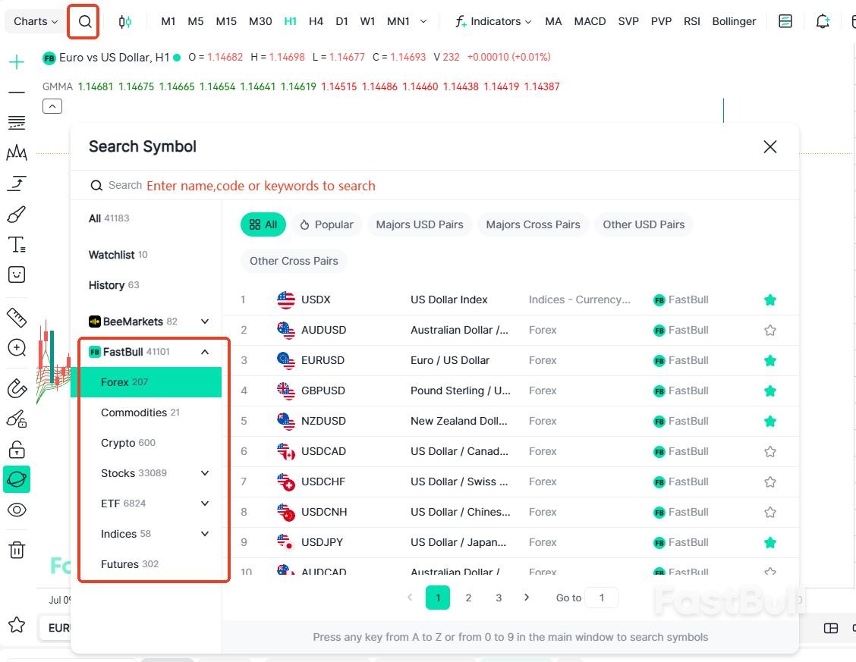Viewport: 856px width, 662px height.
Task: Open favorites star at bottom left
Action: (17, 624)
